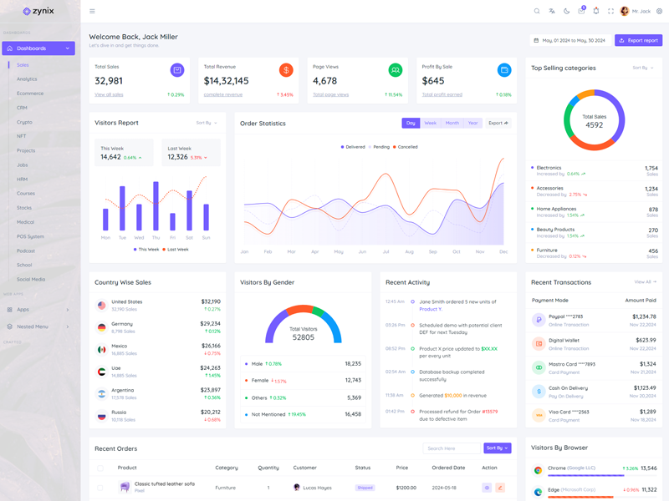Open the settings gear icon
Screen dimensions: 669x501
click(659, 11)
